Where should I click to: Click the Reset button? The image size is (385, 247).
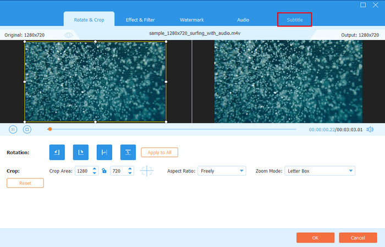point(25,183)
